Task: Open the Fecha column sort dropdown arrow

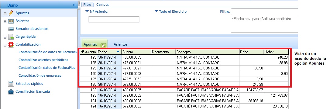Action: 118,52
